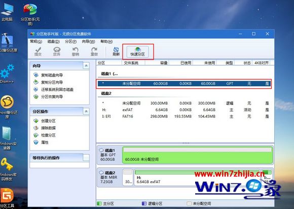Open the Windows安装器 desktop icon
294x209 pixels.
tap(8, 138)
